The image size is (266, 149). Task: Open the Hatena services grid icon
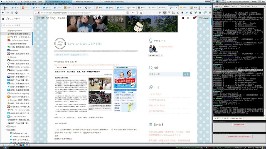pos(189,18)
